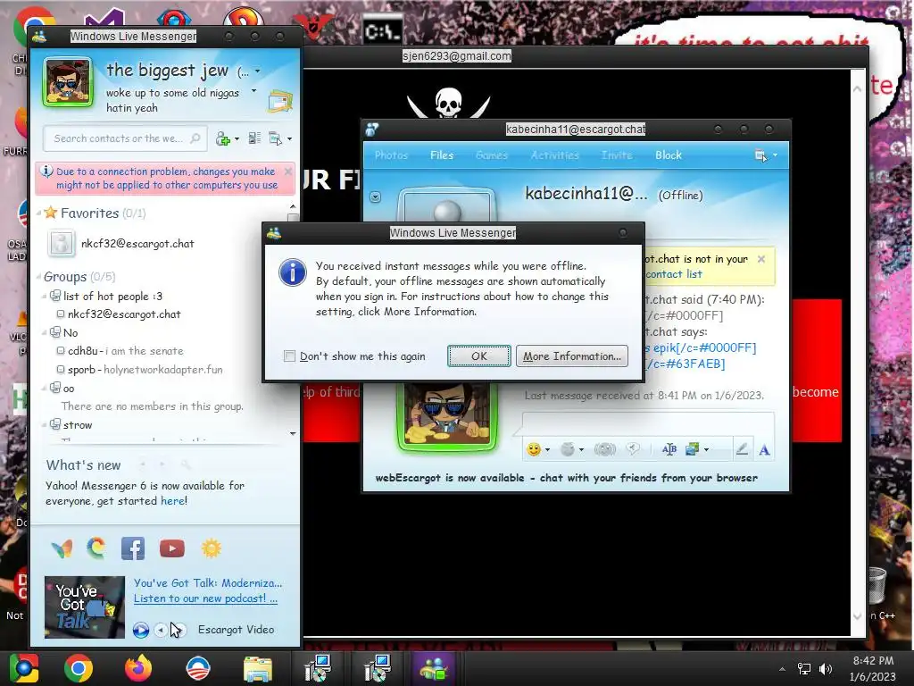Collapse the Favorites section
This screenshot has height=686, width=914.
point(39,213)
